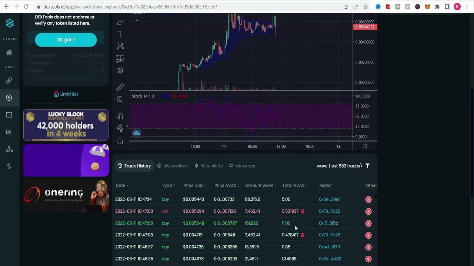The image size is (474, 266).
Task: Toggle lock all drawing tools
Action: pyautogui.click(x=120, y=141)
